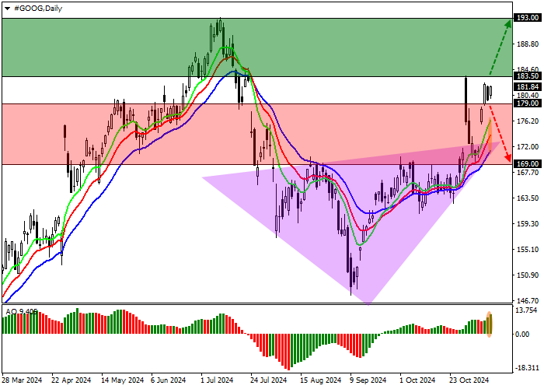
Task: Select the 23 Oct 2024 date label
Action: click(x=469, y=380)
